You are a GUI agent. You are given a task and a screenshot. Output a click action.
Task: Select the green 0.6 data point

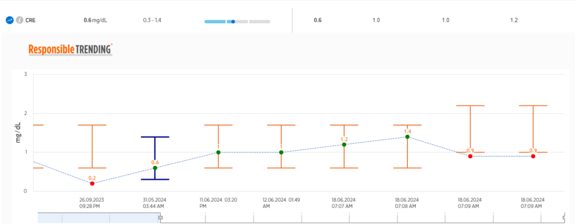155,168
